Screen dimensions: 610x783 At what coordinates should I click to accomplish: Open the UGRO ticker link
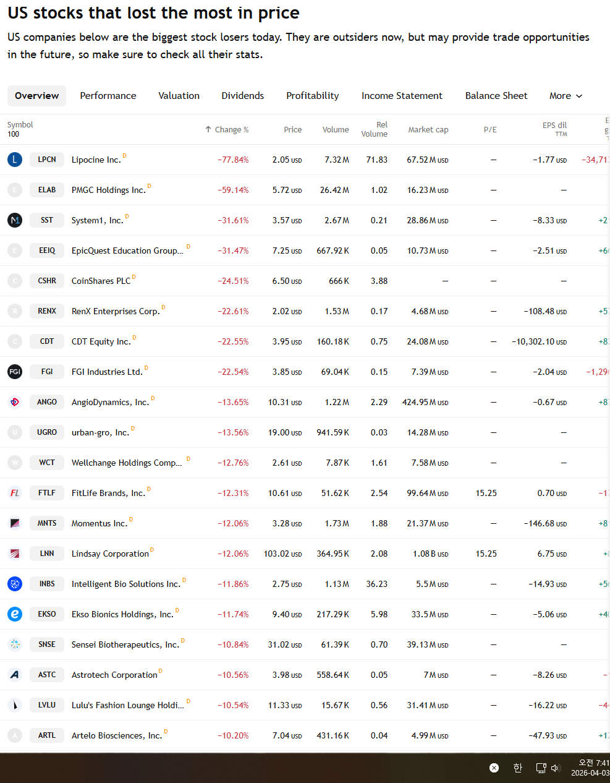tap(47, 432)
